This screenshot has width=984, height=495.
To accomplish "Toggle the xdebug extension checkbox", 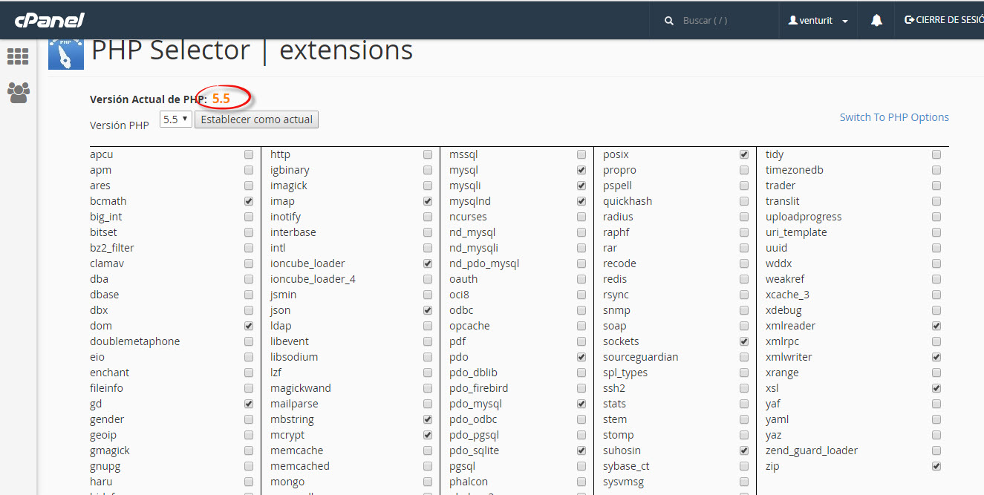I will pyautogui.click(x=936, y=311).
